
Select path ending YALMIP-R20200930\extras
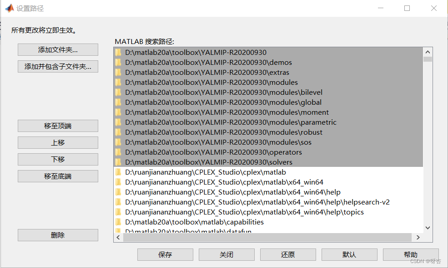pyautogui.click(x=268, y=73)
